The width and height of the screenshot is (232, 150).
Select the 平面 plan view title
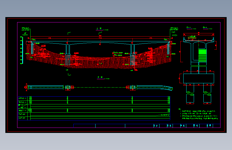(x=100, y=77)
